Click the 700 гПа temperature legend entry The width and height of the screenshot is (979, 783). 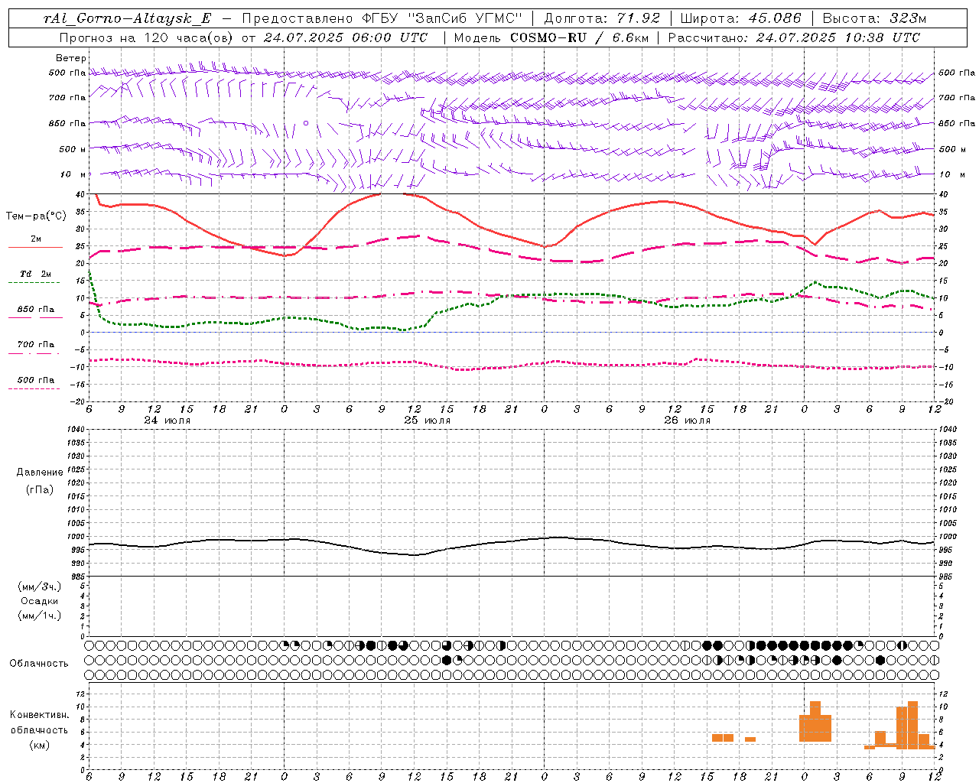[36, 344]
